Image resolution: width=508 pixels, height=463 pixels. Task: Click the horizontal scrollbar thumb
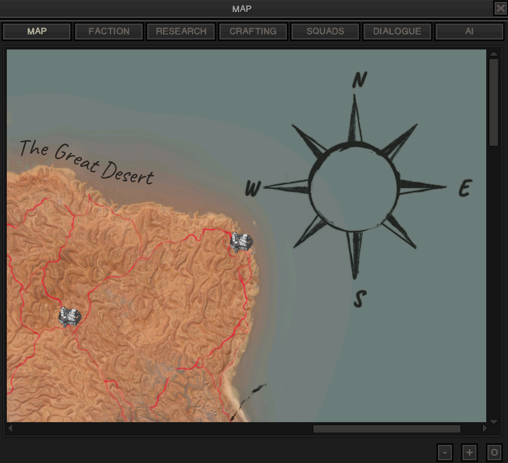[x=387, y=429]
